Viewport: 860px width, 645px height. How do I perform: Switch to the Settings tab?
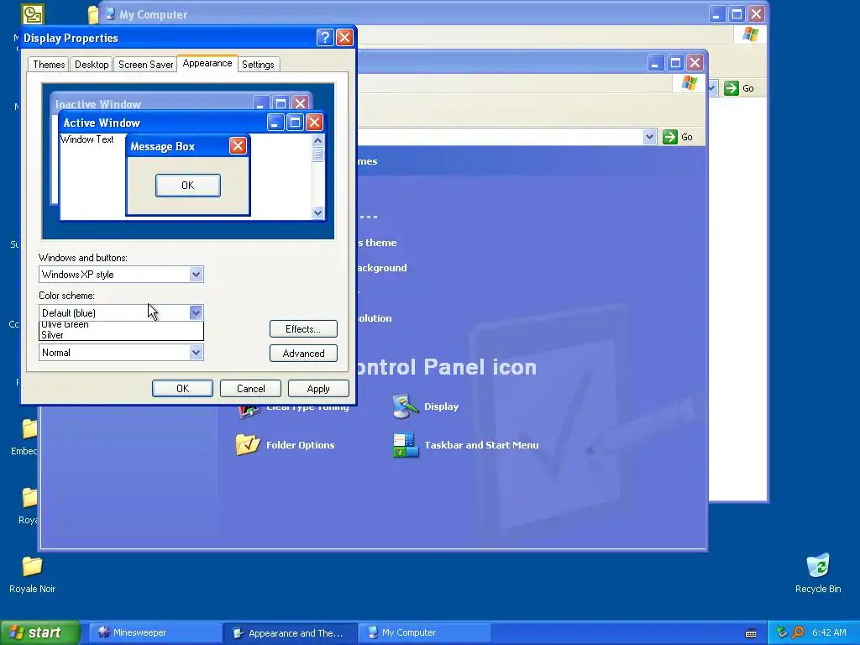point(258,64)
